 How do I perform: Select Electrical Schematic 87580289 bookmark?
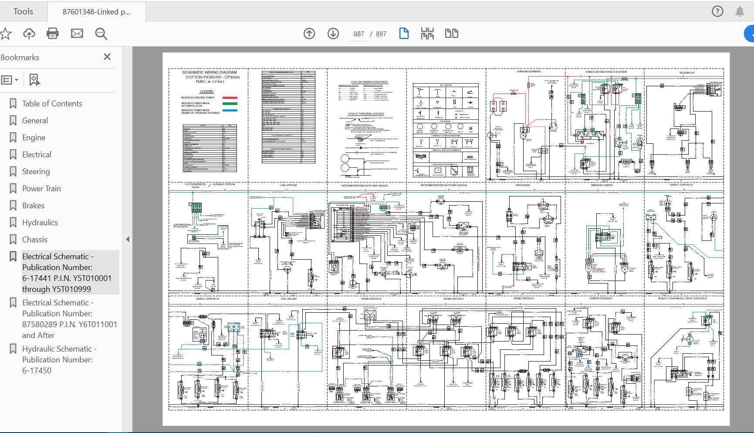(70, 319)
